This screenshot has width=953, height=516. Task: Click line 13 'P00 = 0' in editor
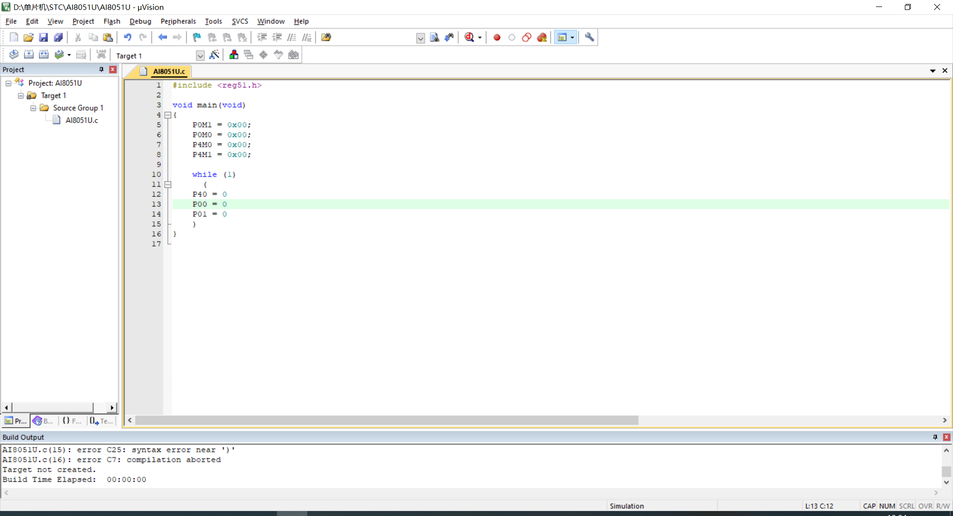pos(209,204)
